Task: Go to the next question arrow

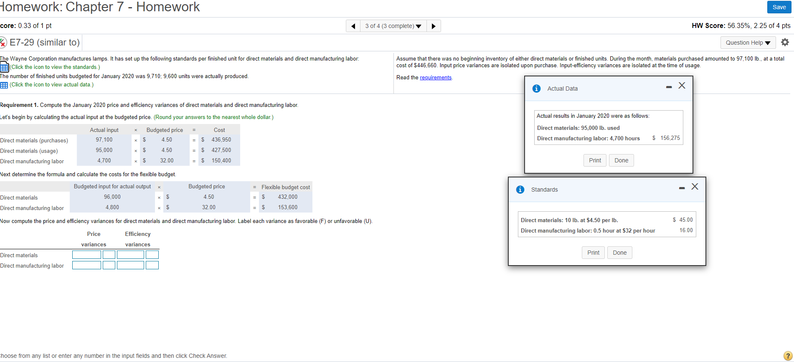Action: 434,26
